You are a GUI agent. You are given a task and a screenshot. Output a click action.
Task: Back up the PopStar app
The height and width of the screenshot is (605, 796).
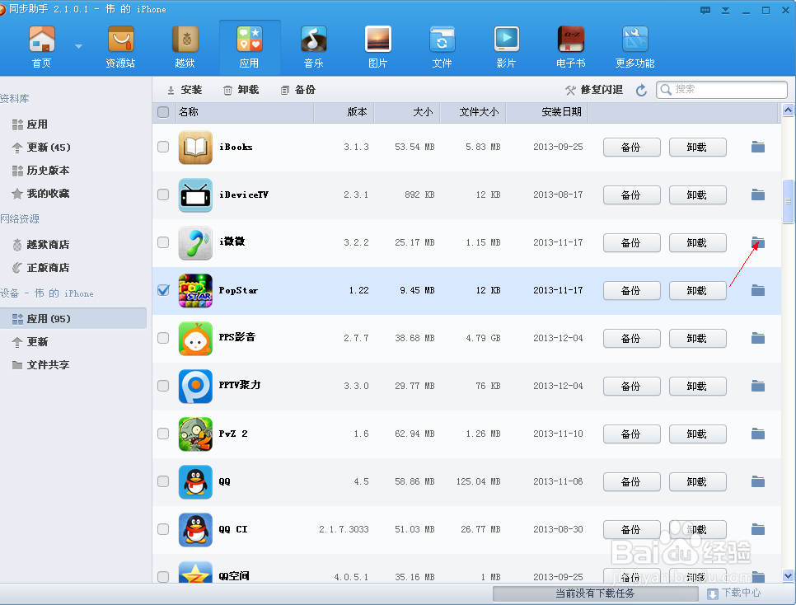click(631, 291)
